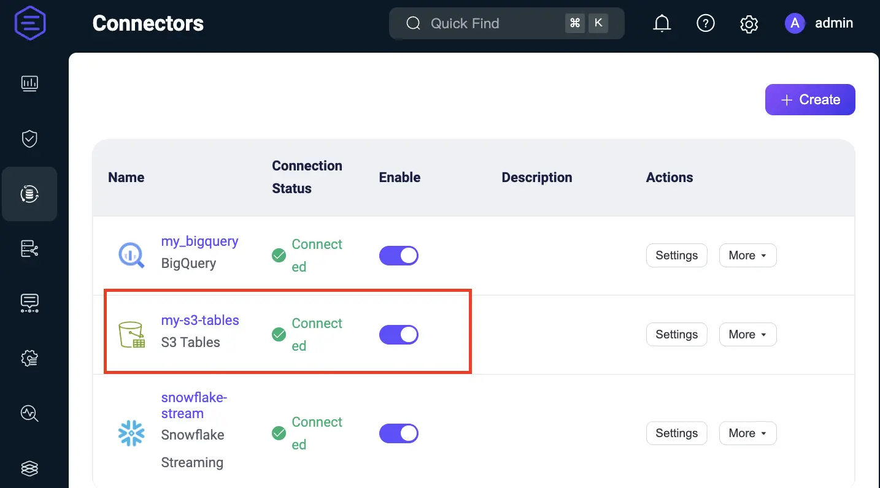Click the EMQX logo in sidebar
This screenshot has height=488, width=880.
coord(30,24)
